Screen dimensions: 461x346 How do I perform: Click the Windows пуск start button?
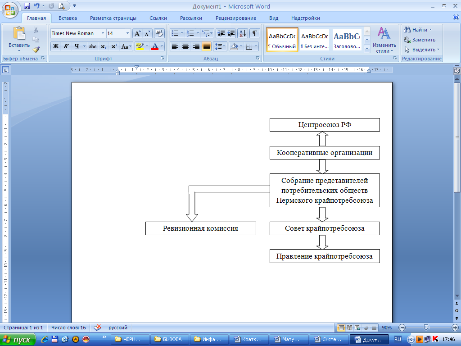tap(18, 340)
